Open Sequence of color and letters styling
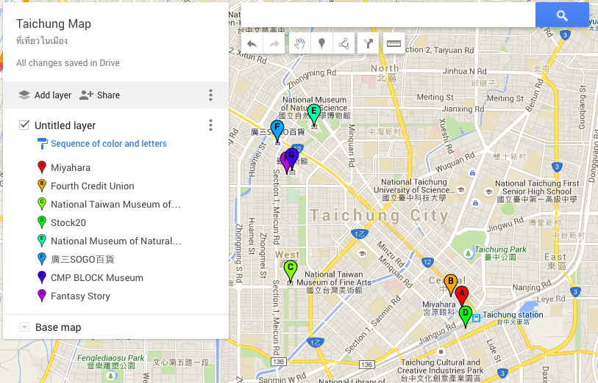598x383 pixels. [x=108, y=144]
